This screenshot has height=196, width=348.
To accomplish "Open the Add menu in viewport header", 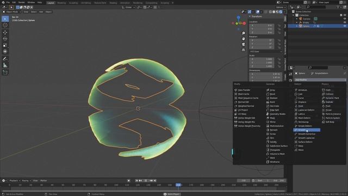I will coord(41,12).
